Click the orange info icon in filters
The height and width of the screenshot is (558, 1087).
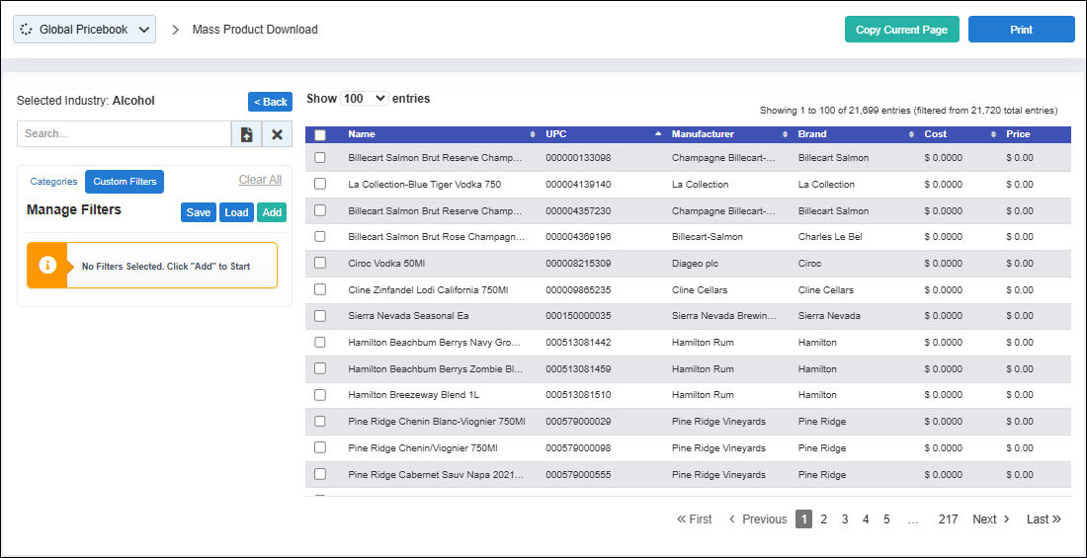coord(46,266)
